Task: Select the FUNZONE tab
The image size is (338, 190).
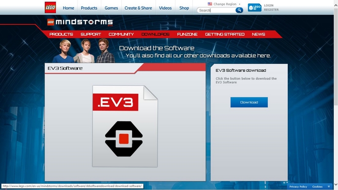Action: tap(187, 34)
